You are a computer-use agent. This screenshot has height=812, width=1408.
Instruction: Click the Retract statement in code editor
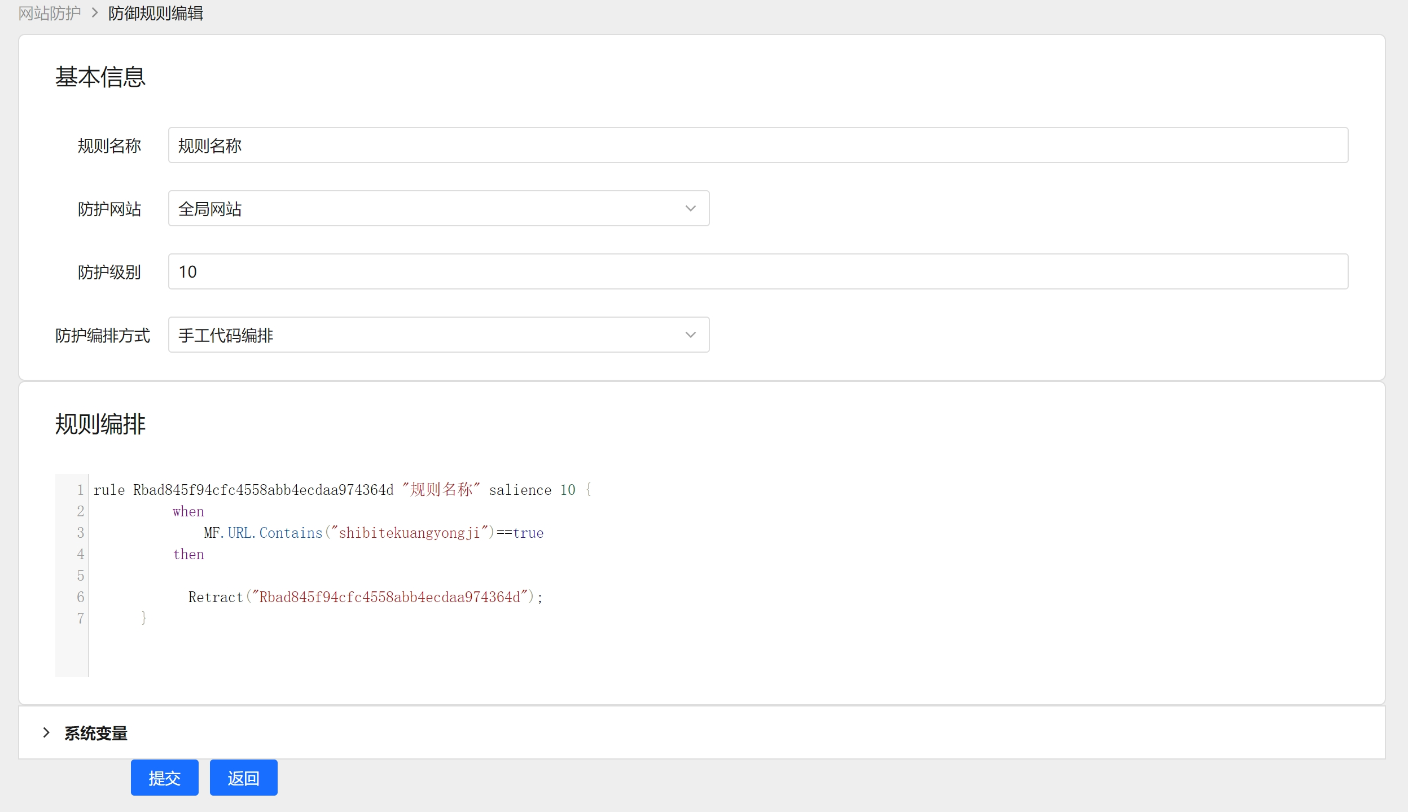pos(365,597)
